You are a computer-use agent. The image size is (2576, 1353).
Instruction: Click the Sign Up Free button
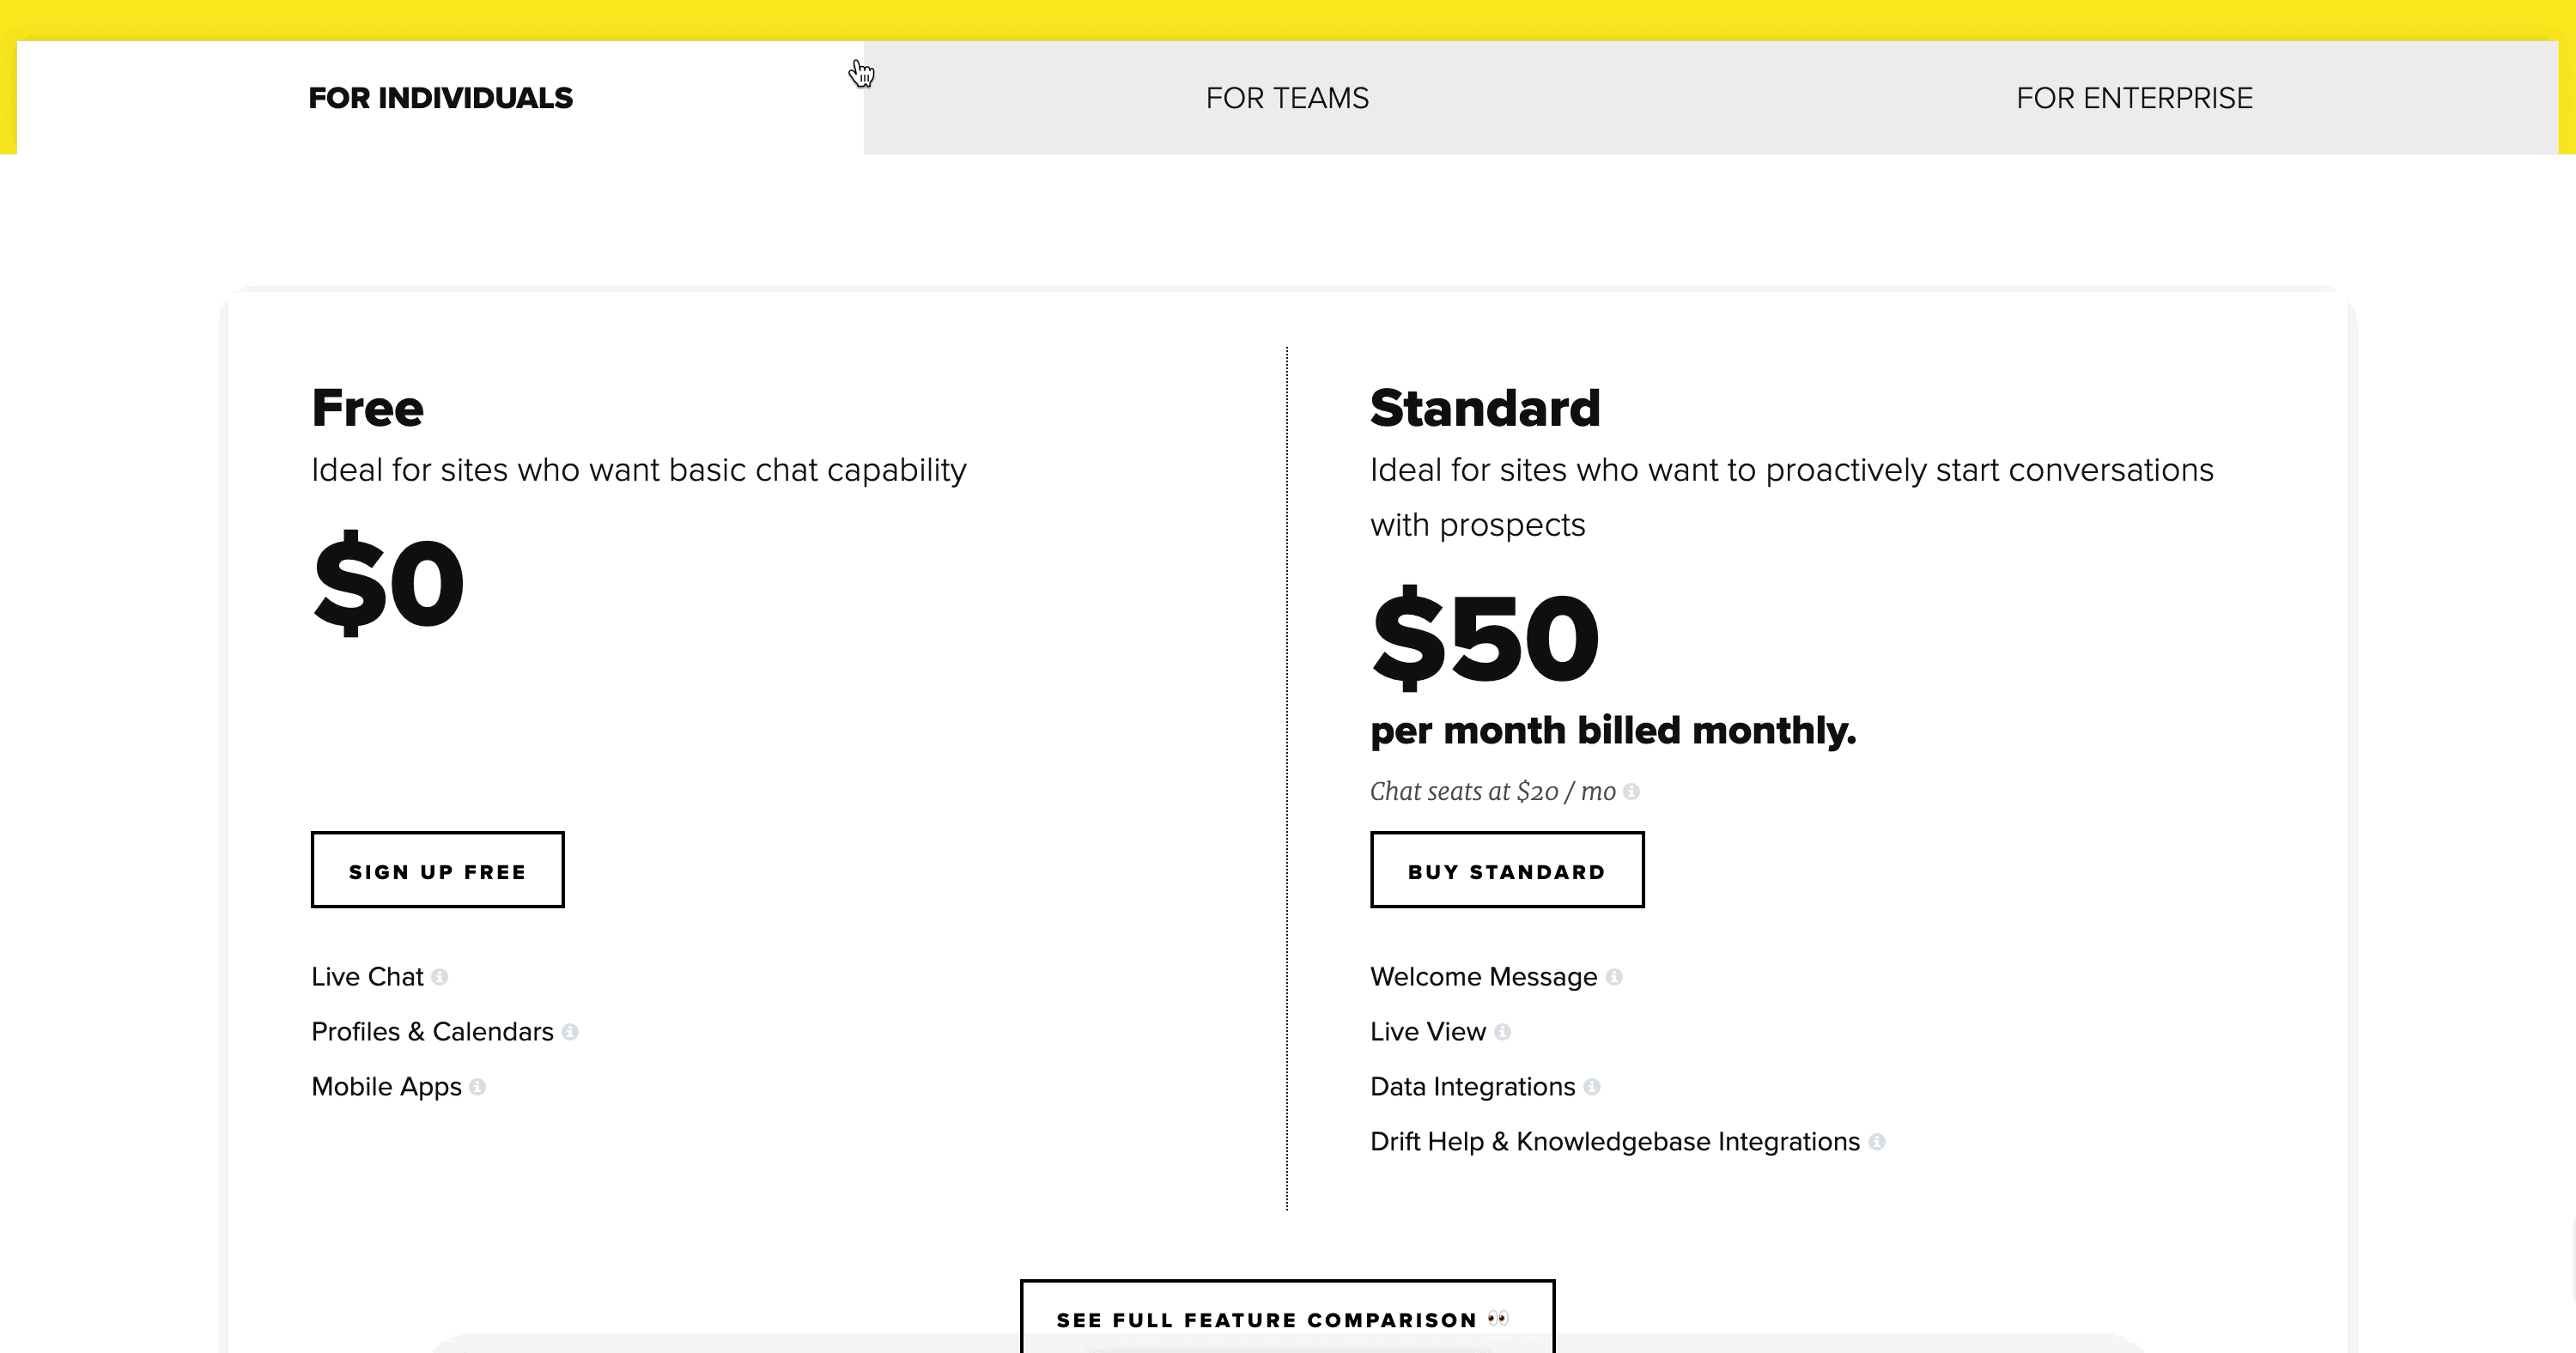click(437, 870)
